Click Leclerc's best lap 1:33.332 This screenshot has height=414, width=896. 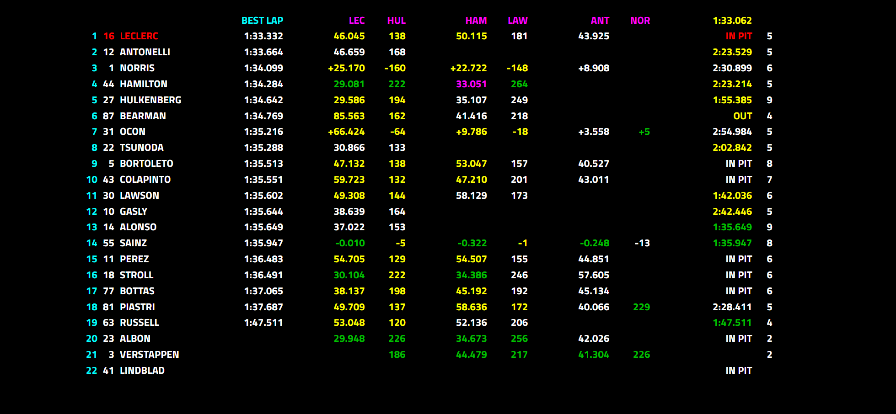263,36
